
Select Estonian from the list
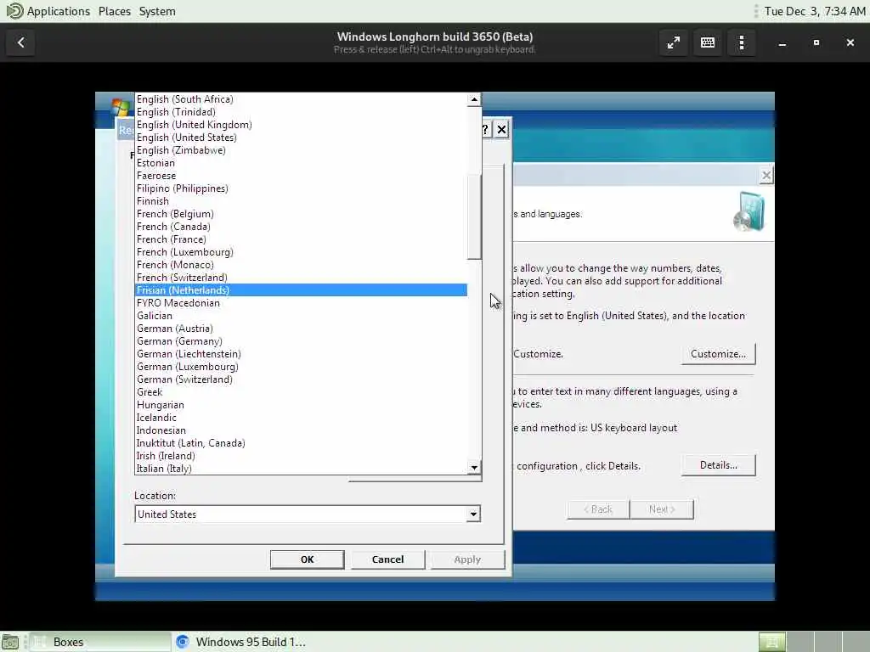(302, 163)
